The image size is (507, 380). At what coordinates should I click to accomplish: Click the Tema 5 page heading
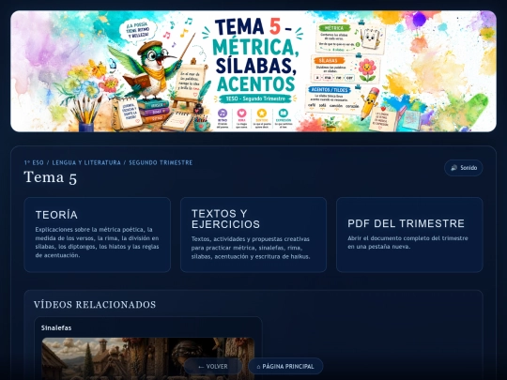tap(50, 177)
